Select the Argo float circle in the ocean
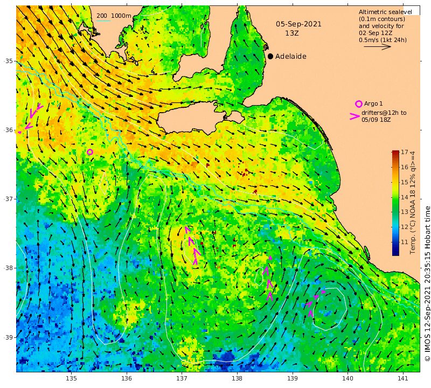The image size is (431, 388). tap(90, 152)
